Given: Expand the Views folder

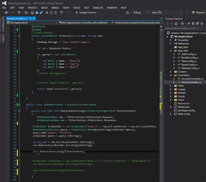Looking at the screenshot, I should (x=171, y=100).
